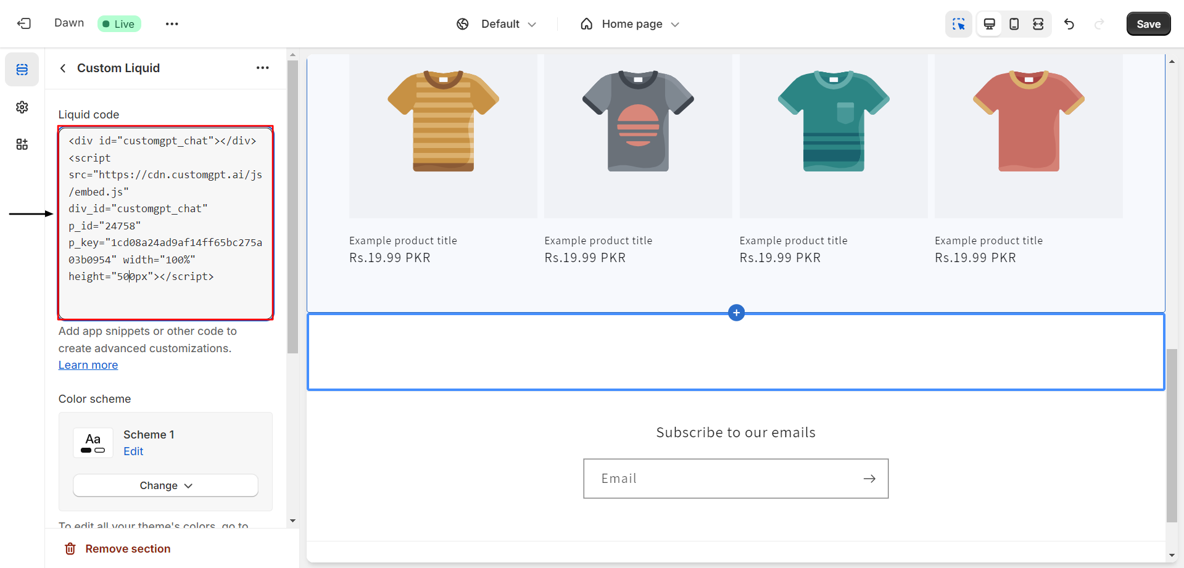Click the redo arrow icon
This screenshot has height=568, width=1184.
click(x=1099, y=24)
